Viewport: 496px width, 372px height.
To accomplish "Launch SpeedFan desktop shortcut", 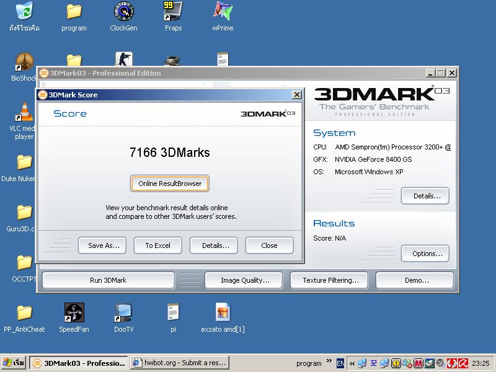I will click(x=74, y=312).
